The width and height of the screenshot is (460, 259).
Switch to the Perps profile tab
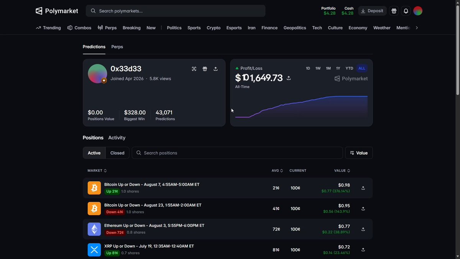click(117, 47)
